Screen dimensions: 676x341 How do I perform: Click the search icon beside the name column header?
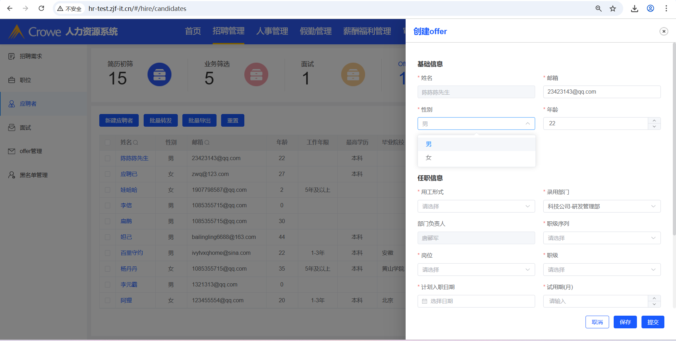pos(136,143)
